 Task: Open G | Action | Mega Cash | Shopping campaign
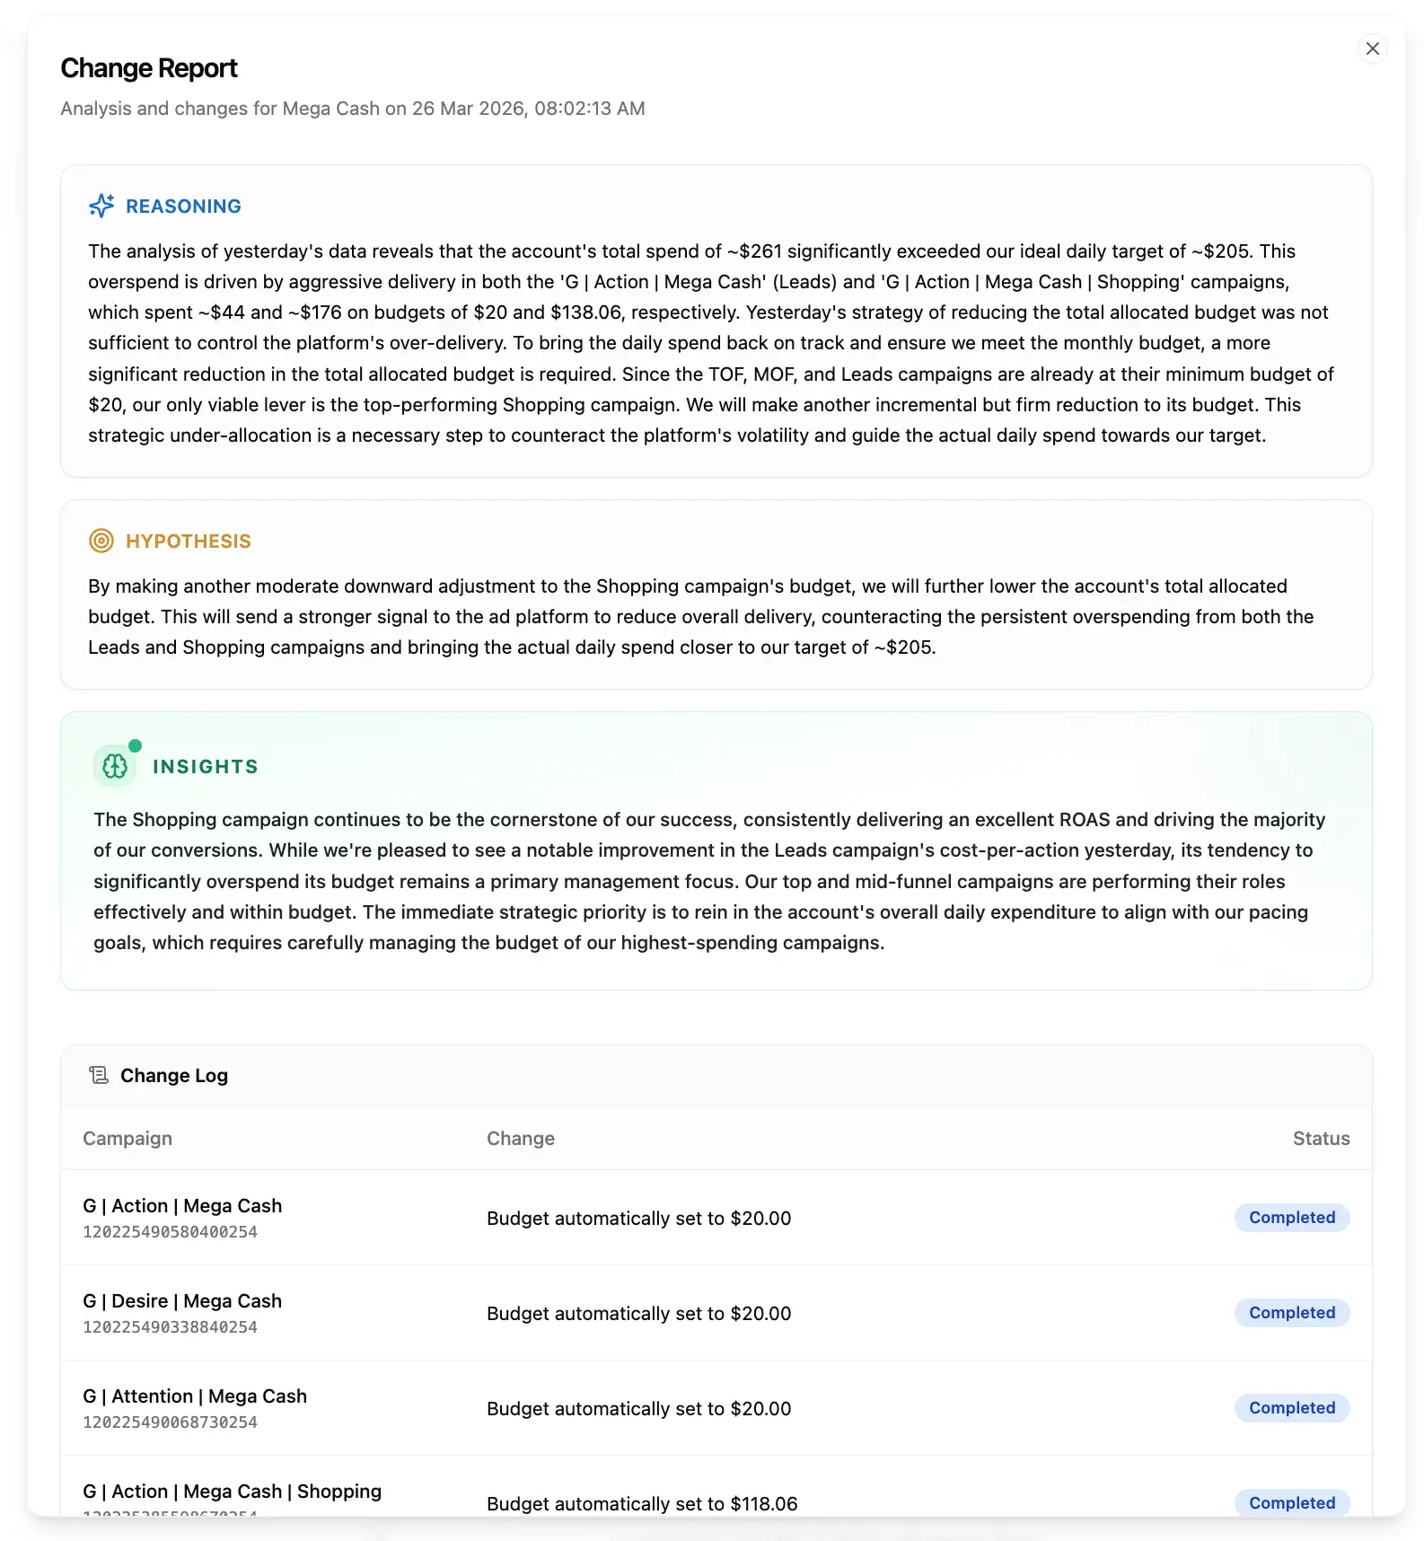click(232, 1492)
